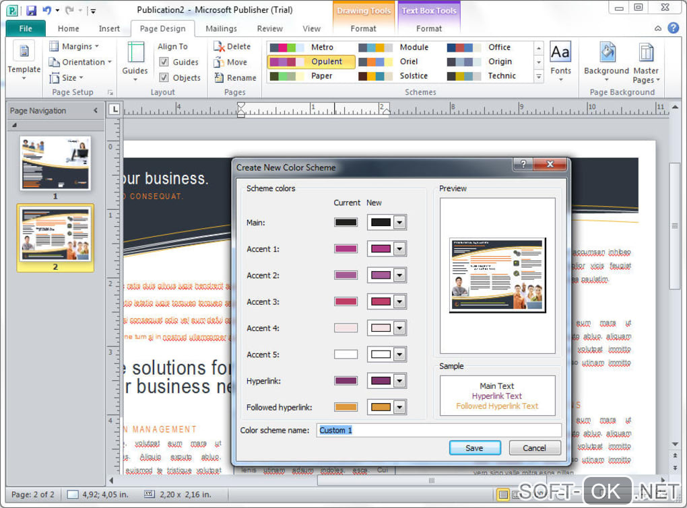
Task: Switch to the Home tab
Action: (x=68, y=28)
